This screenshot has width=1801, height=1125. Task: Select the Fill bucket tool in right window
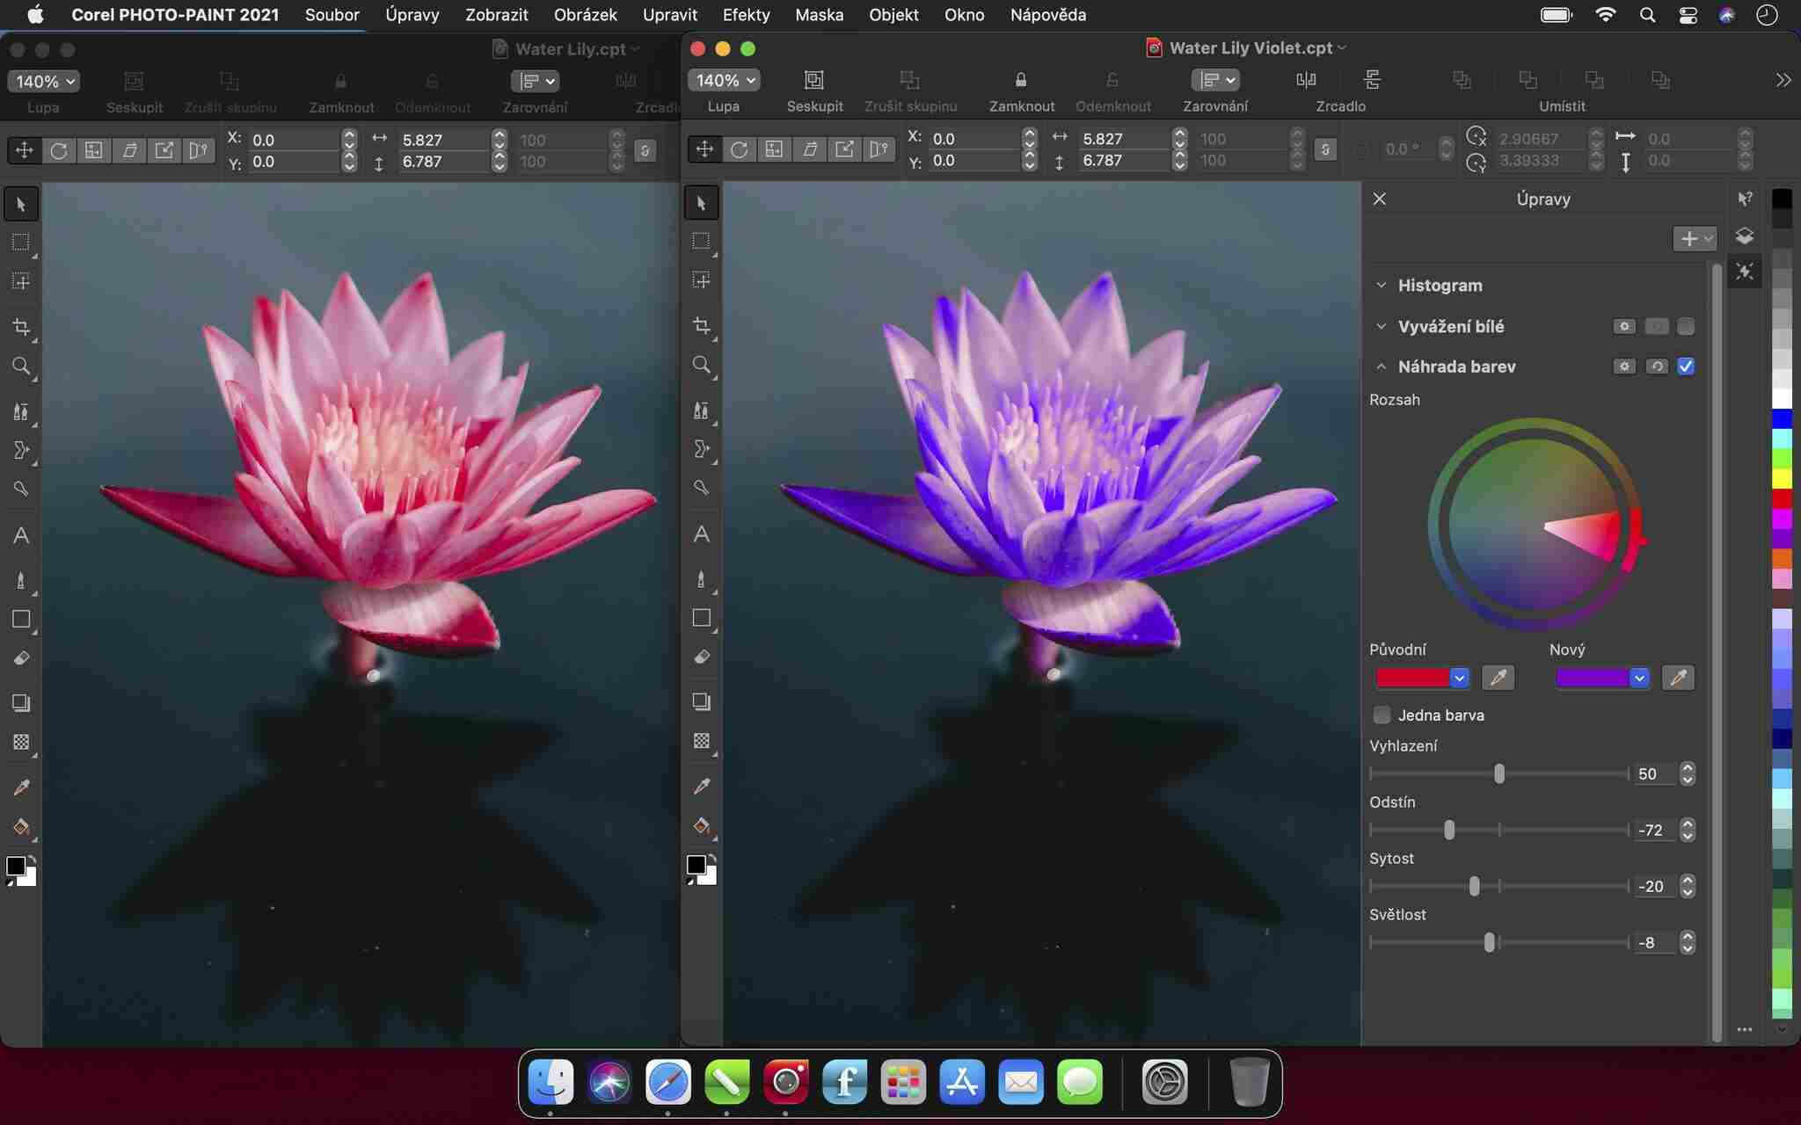pyautogui.click(x=701, y=825)
